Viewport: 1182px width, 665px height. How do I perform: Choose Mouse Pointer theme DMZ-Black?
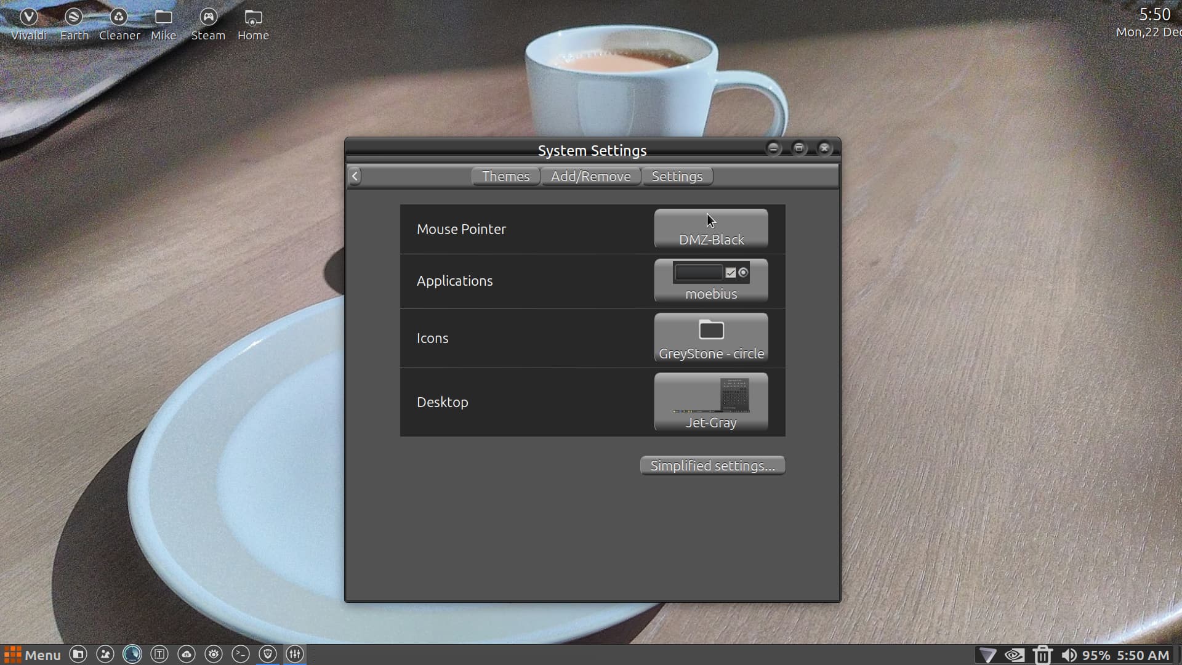pyautogui.click(x=711, y=228)
